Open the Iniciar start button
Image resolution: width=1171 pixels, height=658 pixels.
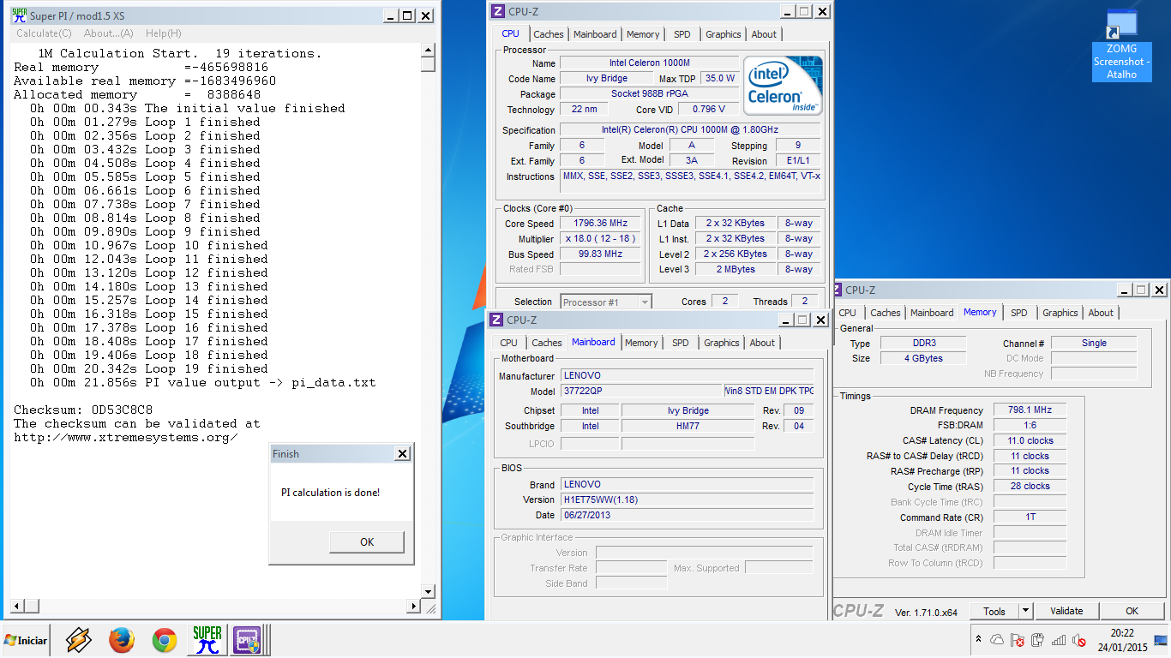(x=26, y=640)
